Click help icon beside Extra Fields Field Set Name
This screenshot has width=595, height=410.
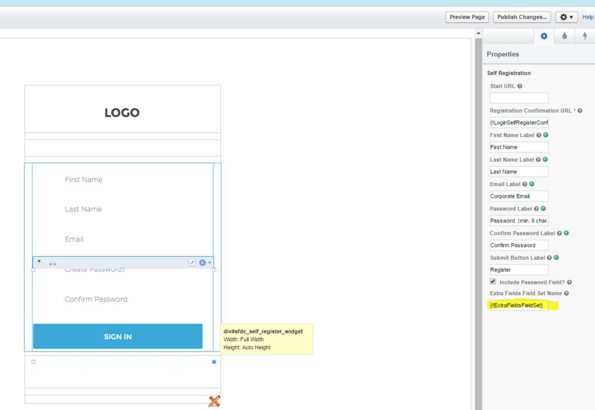click(x=566, y=293)
